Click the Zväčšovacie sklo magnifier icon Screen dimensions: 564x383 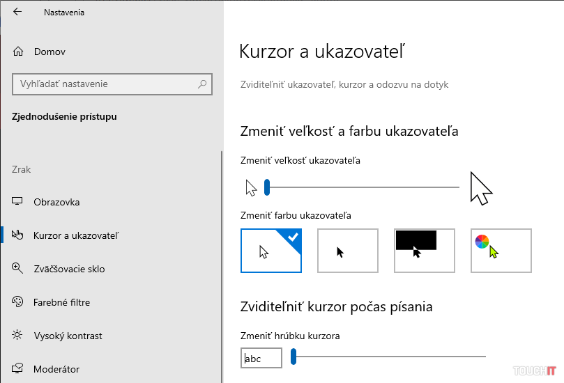[18, 269]
